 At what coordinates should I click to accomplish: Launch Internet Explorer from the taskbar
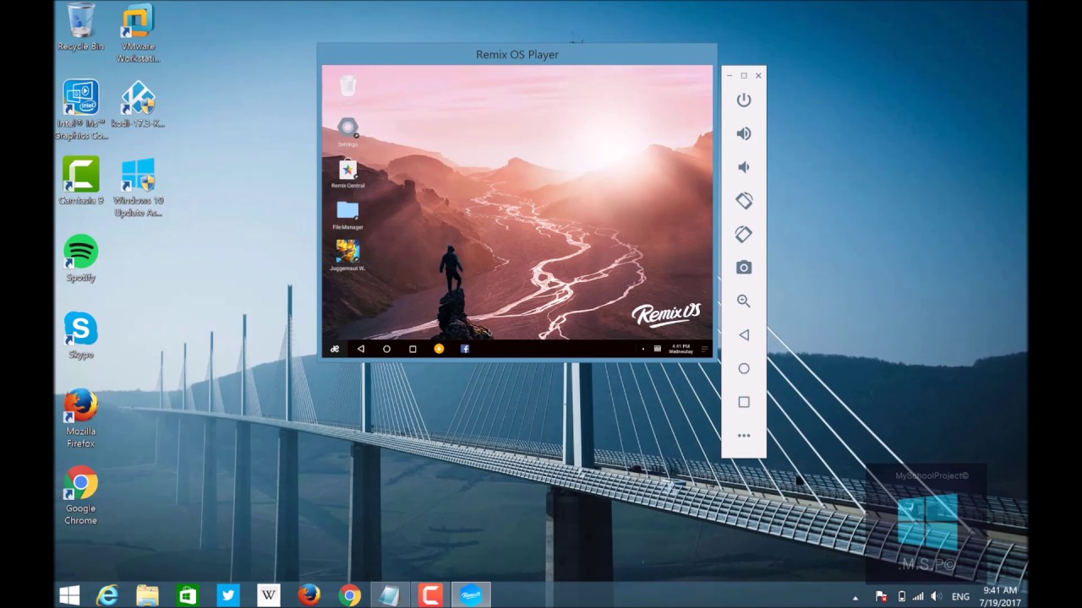(x=107, y=595)
